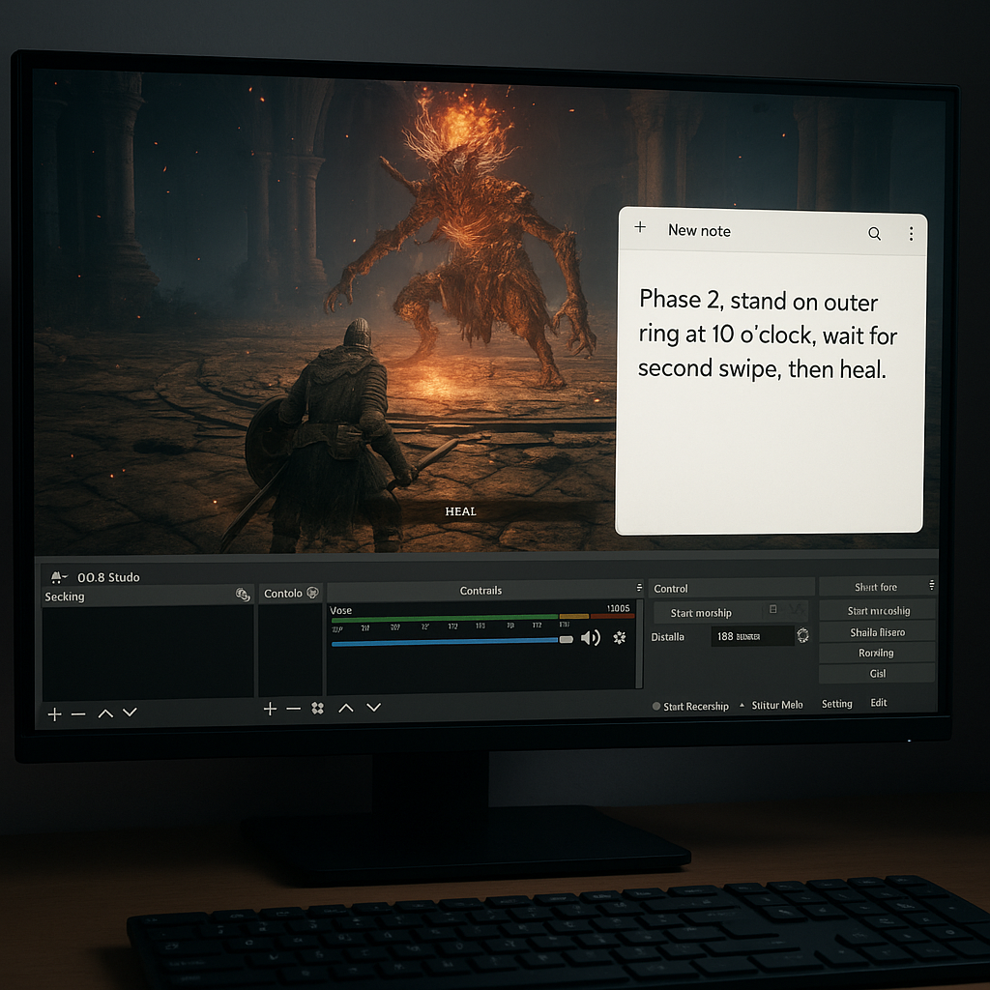This screenshot has height=990, width=990.
Task: Remove scene with Secking's minus icon
Action: 78,714
